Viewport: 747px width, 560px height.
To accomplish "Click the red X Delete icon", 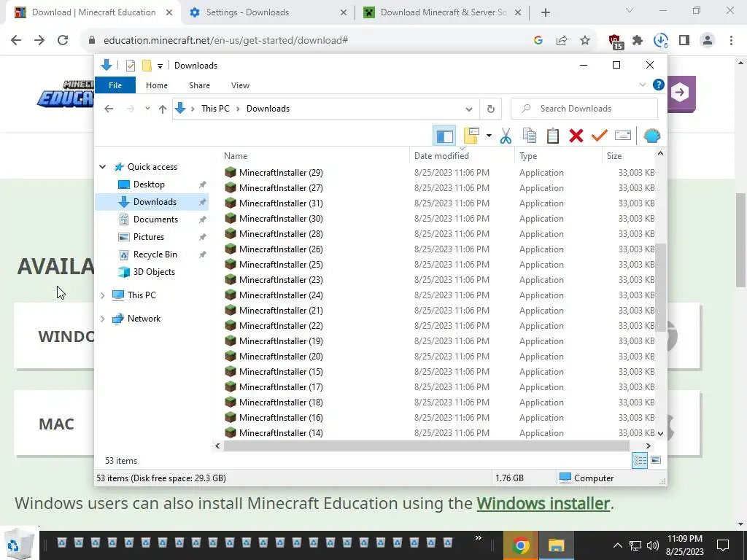I will [576, 136].
